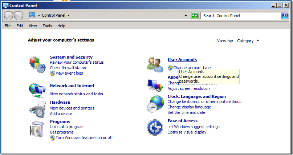
Task: Click View network status and tasks
Action: pos(76,94)
